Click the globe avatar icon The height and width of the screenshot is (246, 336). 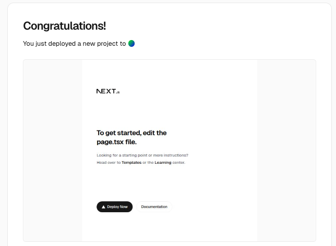[131, 44]
